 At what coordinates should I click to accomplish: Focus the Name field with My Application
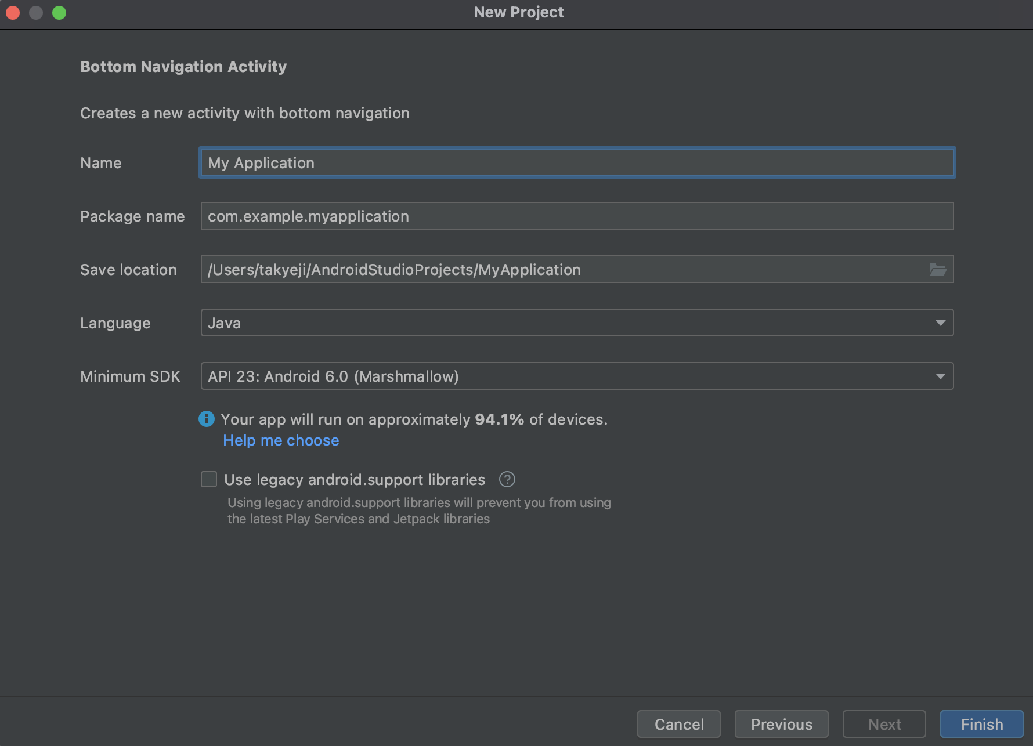tap(577, 162)
